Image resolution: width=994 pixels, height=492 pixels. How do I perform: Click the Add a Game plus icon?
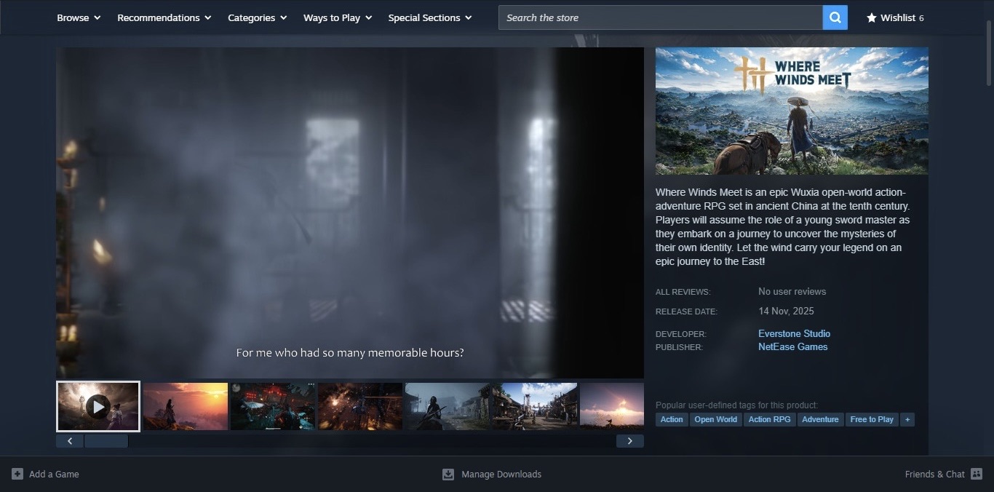pos(17,474)
